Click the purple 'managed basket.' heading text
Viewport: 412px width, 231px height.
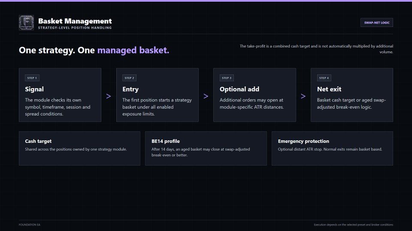(x=133, y=50)
